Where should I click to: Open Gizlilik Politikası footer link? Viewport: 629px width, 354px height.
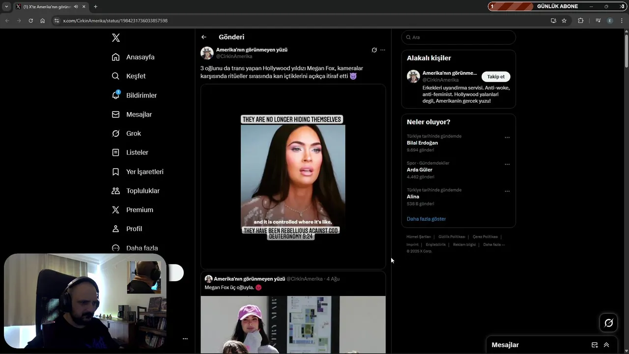(x=452, y=237)
